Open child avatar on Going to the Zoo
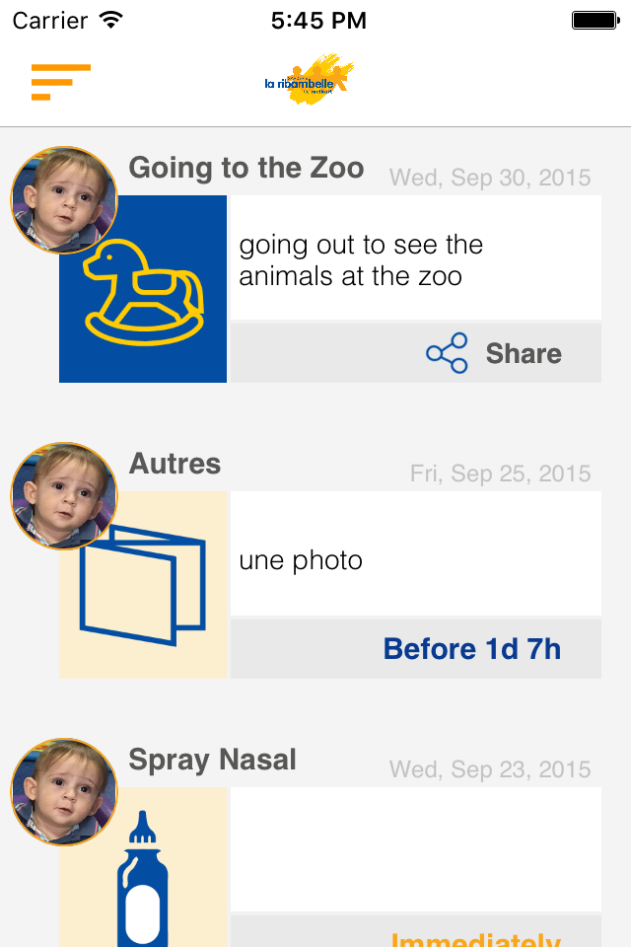The height and width of the screenshot is (947, 631). pyautogui.click(x=64, y=201)
